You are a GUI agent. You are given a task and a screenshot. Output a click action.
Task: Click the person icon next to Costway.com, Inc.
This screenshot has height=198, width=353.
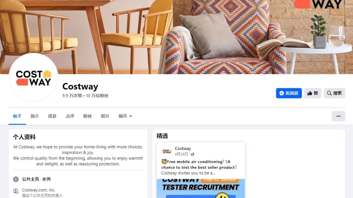pyautogui.click(x=16, y=191)
